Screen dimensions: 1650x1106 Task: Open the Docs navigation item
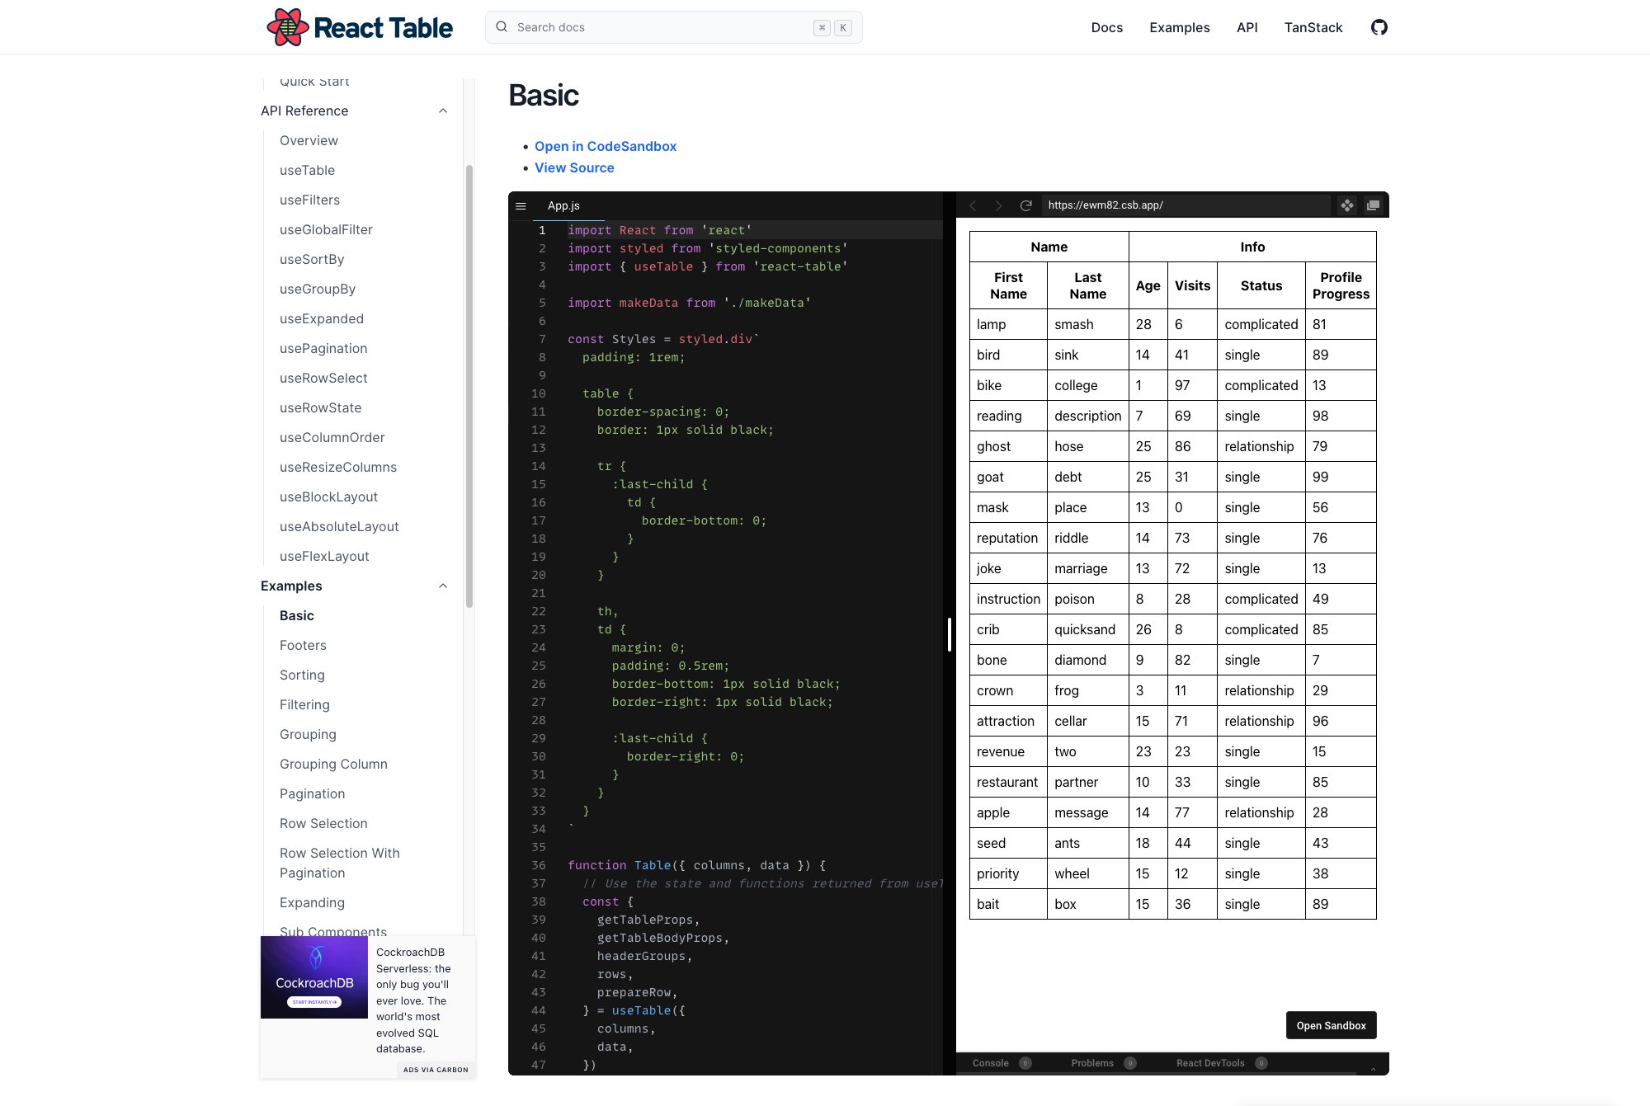click(x=1106, y=27)
